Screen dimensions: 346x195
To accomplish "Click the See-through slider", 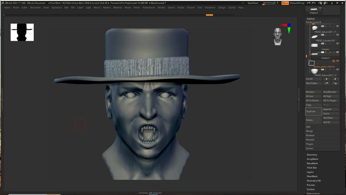I will pos(271,3).
